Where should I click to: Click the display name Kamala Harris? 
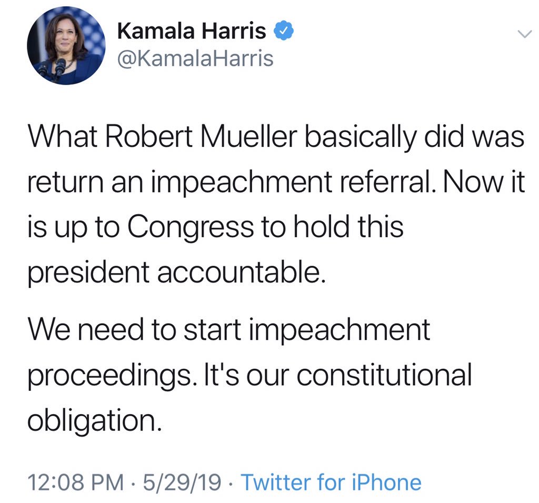tap(192, 31)
